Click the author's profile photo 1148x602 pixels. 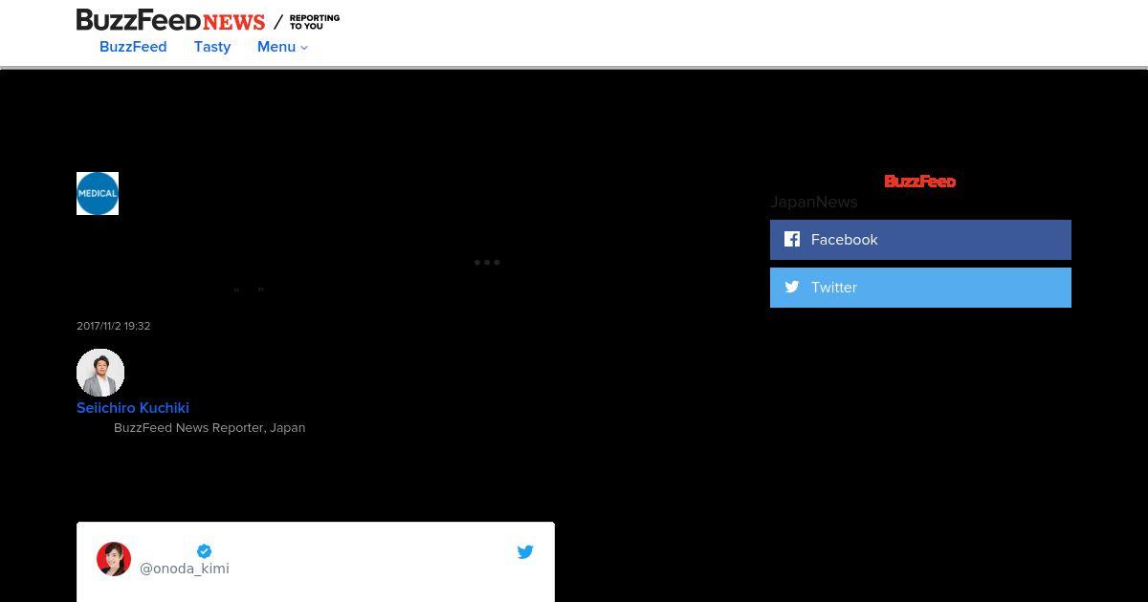tap(100, 373)
